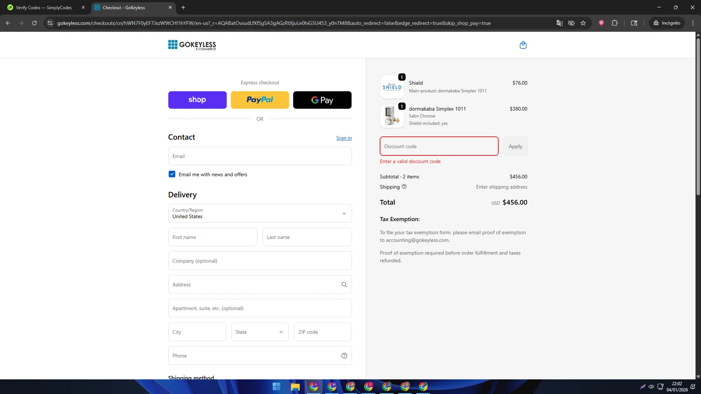Click the City field

pos(197,332)
